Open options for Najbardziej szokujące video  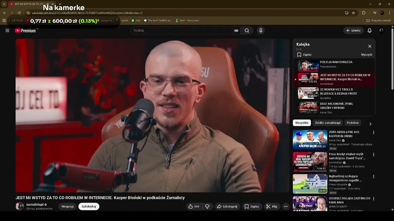point(374,176)
